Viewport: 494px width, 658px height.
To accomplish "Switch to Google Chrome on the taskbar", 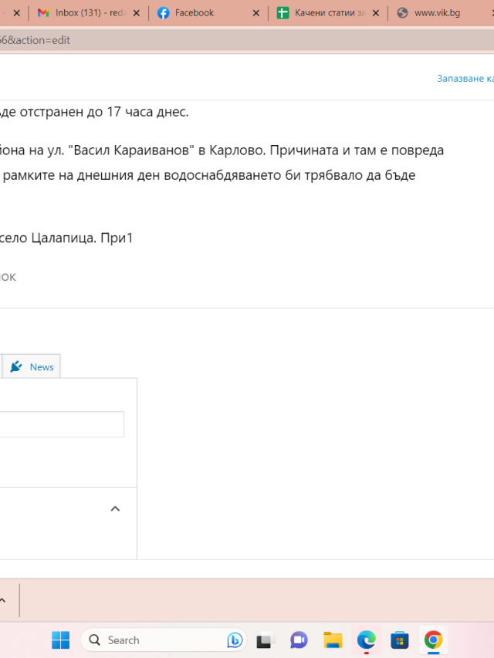I will pyautogui.click(x=433, y=640).
